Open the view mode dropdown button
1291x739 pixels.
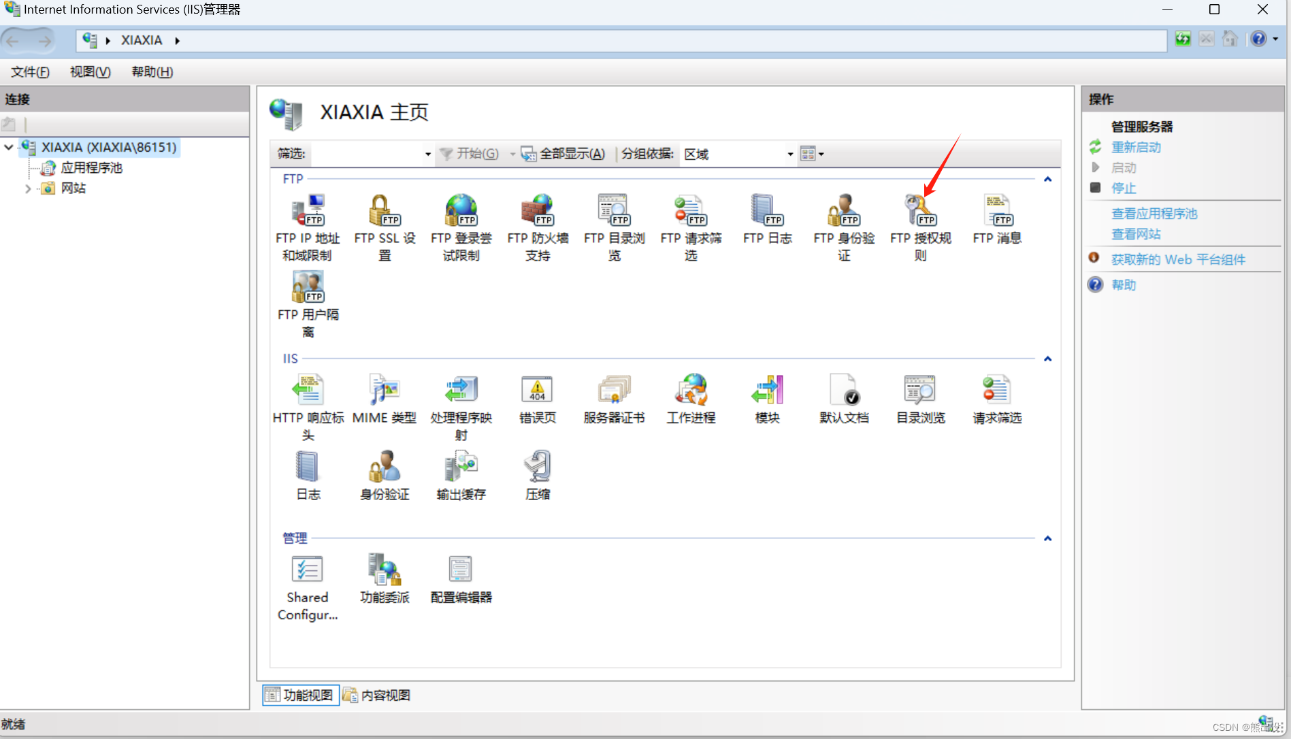(x=812, y=154)
